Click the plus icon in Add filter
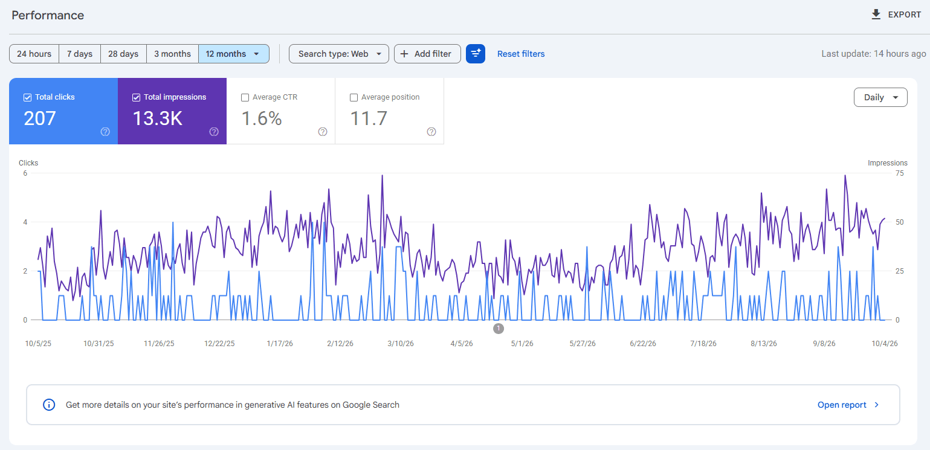Image resolution: width=930 pixels, height=450 pixels. click(404, 54)
